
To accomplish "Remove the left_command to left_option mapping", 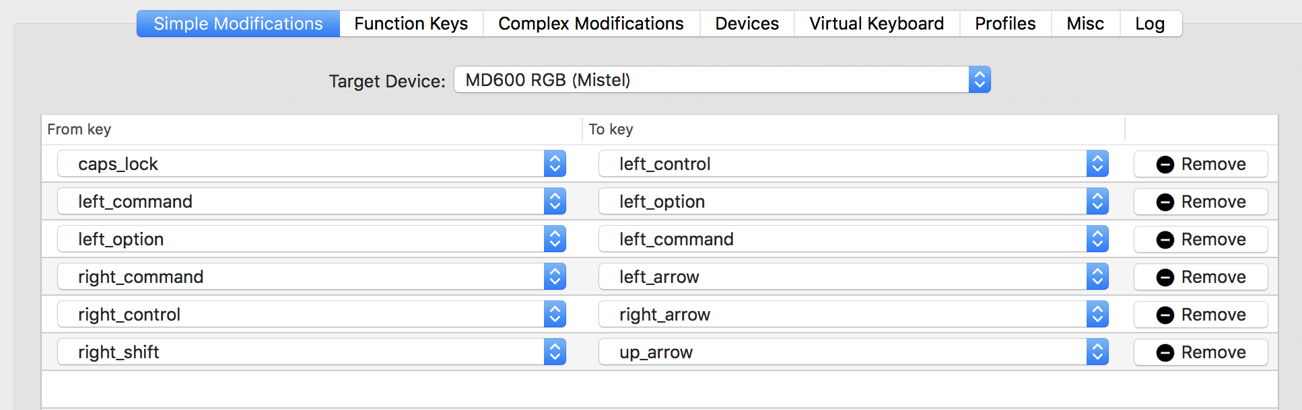I will point(1200,202).
